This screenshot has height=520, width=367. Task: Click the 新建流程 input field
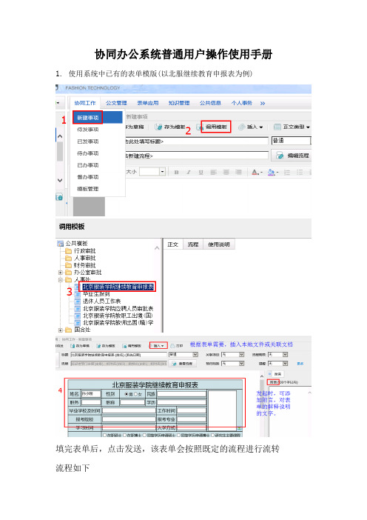[196, 156]
